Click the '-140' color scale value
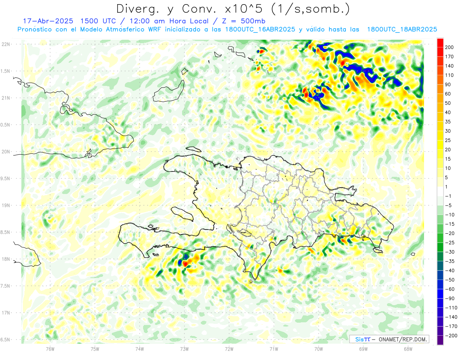458x354 pixels. 451,317
